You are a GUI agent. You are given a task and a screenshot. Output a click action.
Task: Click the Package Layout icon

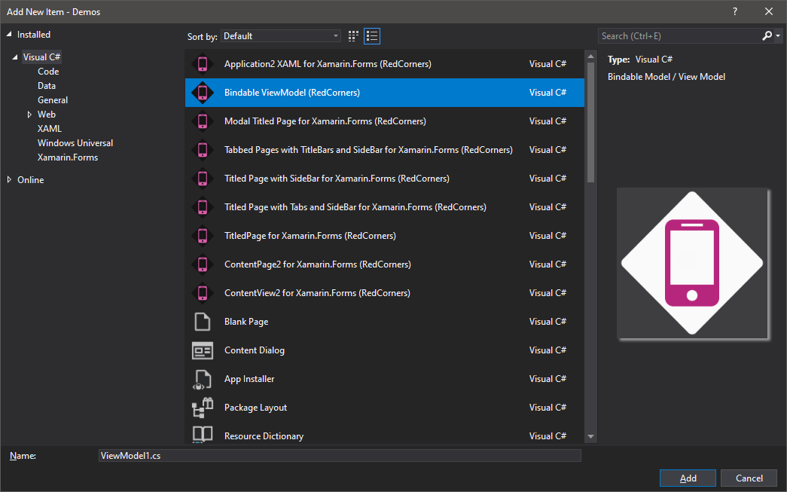click(203, 408)
